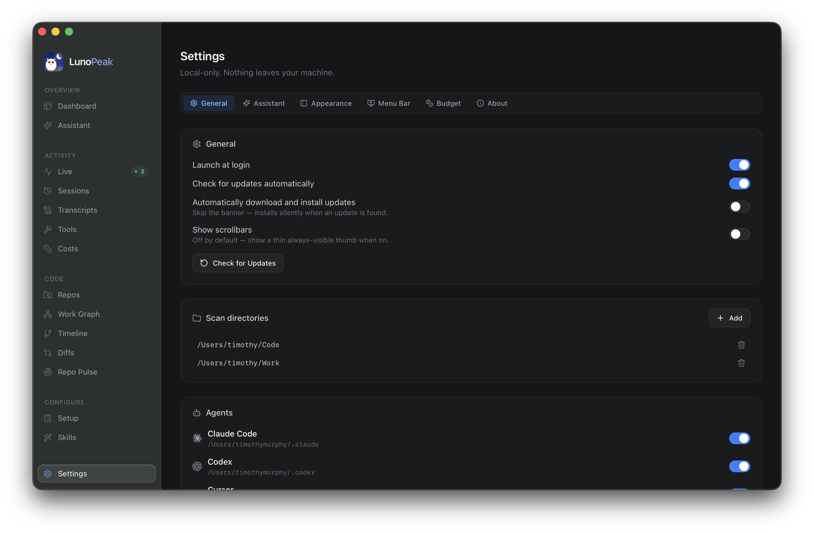Screen dimensions: 814x533
Task: Click the macOS yellow minimize button
Action: tap(55, 32)
